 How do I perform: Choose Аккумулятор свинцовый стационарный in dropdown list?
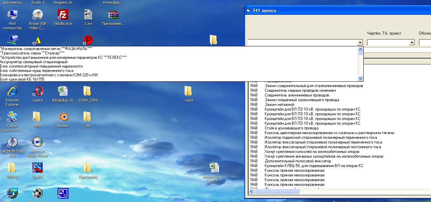pyautogui.click(x=34, y=62)
